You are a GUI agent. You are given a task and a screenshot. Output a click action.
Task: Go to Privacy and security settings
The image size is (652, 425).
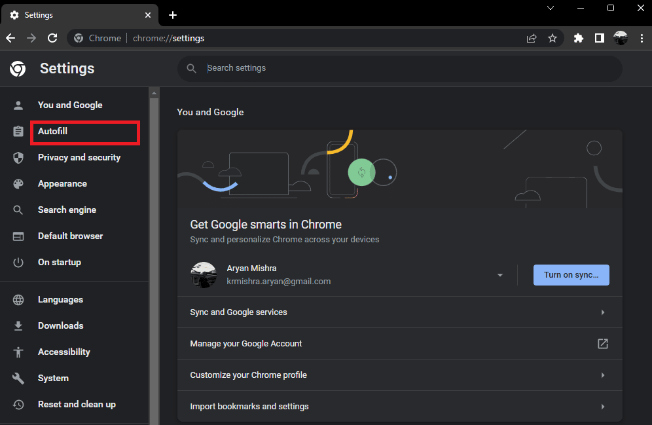click(x=79, y=158)
